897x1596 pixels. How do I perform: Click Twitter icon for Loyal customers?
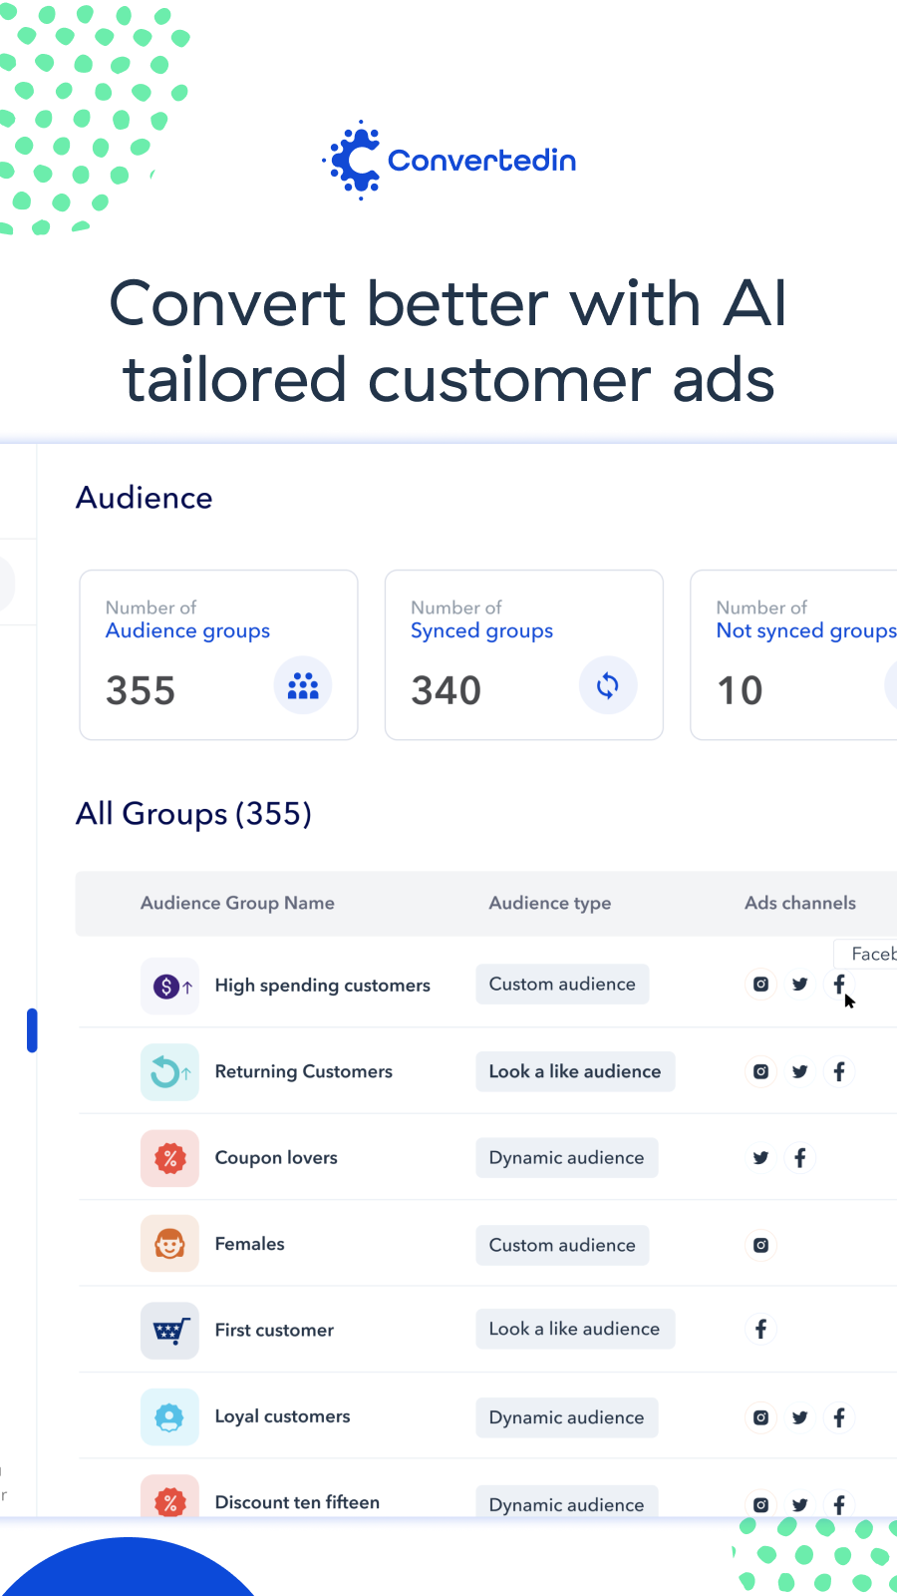tap(799, 1417)
